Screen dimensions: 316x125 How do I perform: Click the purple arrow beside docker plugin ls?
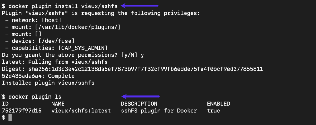[141, 97]
